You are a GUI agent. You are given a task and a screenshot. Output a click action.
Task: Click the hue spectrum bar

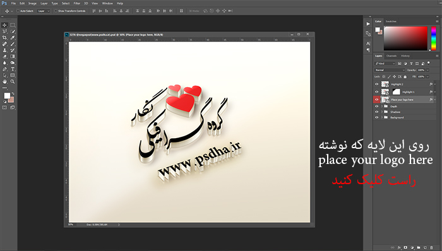click(434, 38)
